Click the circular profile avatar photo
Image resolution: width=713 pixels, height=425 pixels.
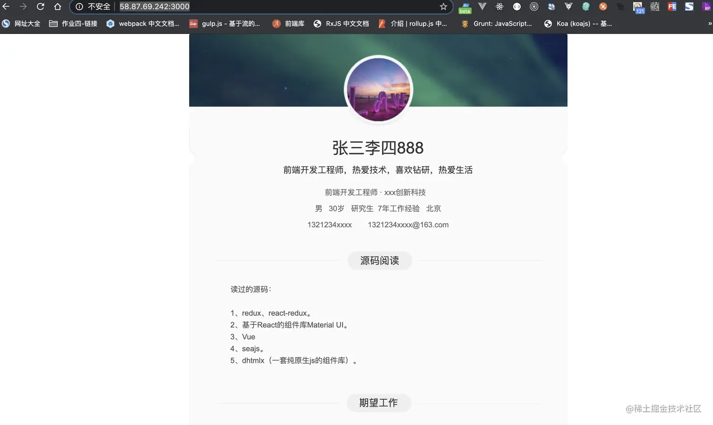pos(378,90)
